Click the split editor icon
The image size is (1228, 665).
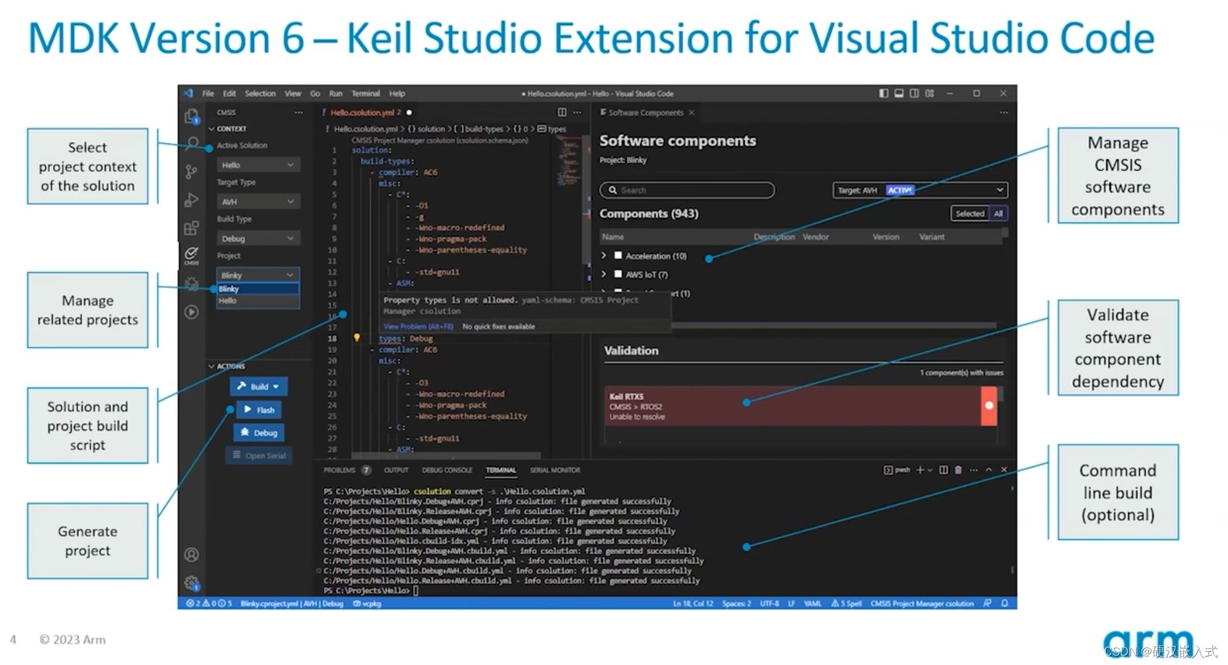(x=562, y=112)
